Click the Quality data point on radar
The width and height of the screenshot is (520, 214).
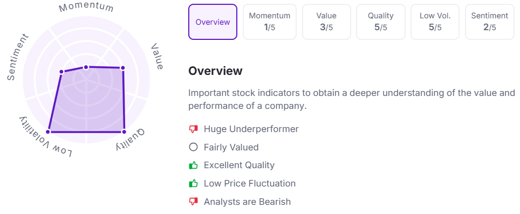(124, 132)
